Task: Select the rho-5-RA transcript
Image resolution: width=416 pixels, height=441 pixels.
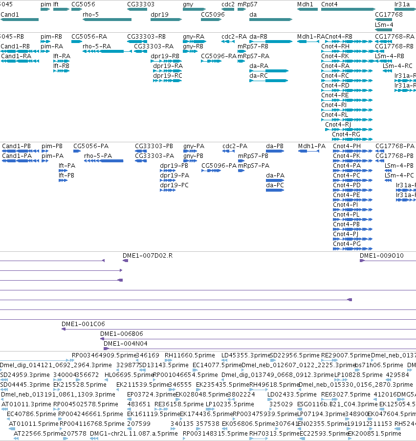Action: (x=107, y=51)
